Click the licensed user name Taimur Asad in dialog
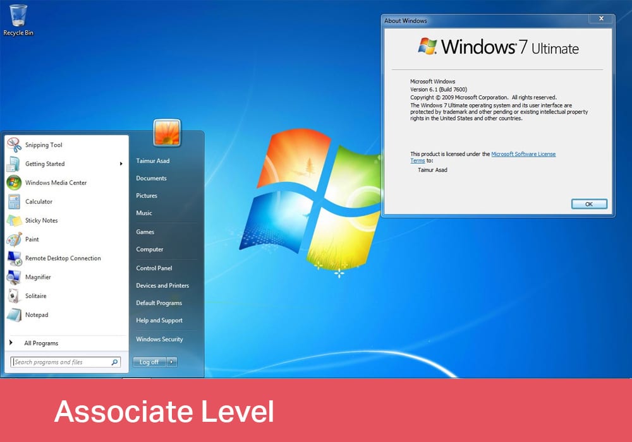632x442 pixels. pos(432,170)
